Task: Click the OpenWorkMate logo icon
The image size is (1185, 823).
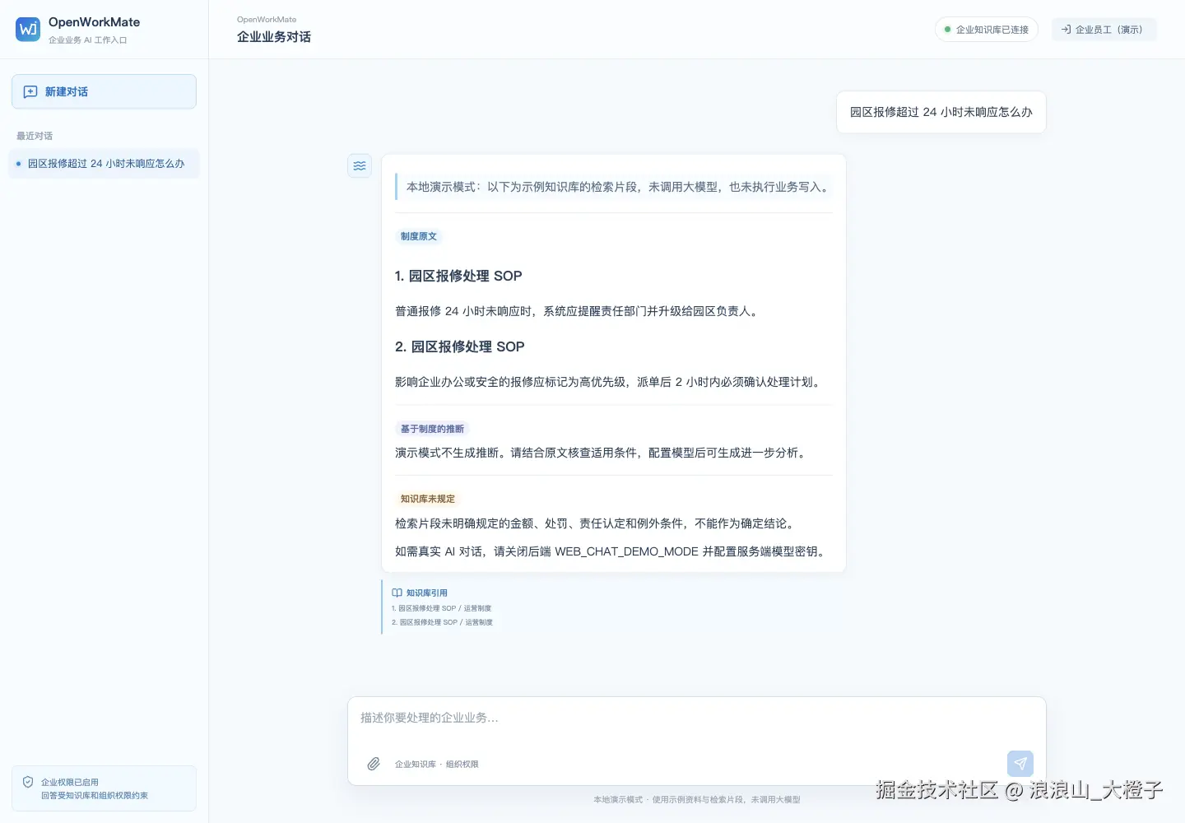Action: tap(28, 29)
